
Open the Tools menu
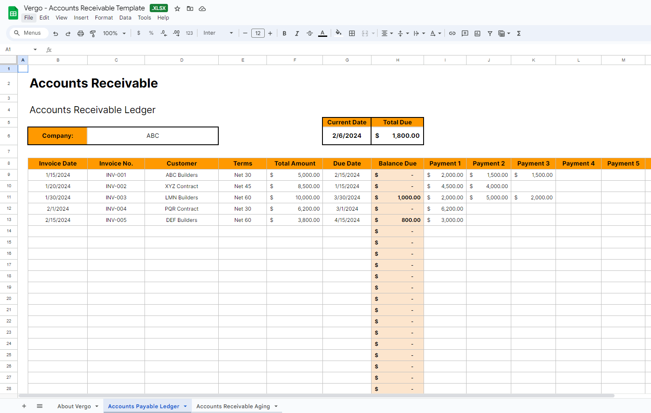[x=145, y=18]
